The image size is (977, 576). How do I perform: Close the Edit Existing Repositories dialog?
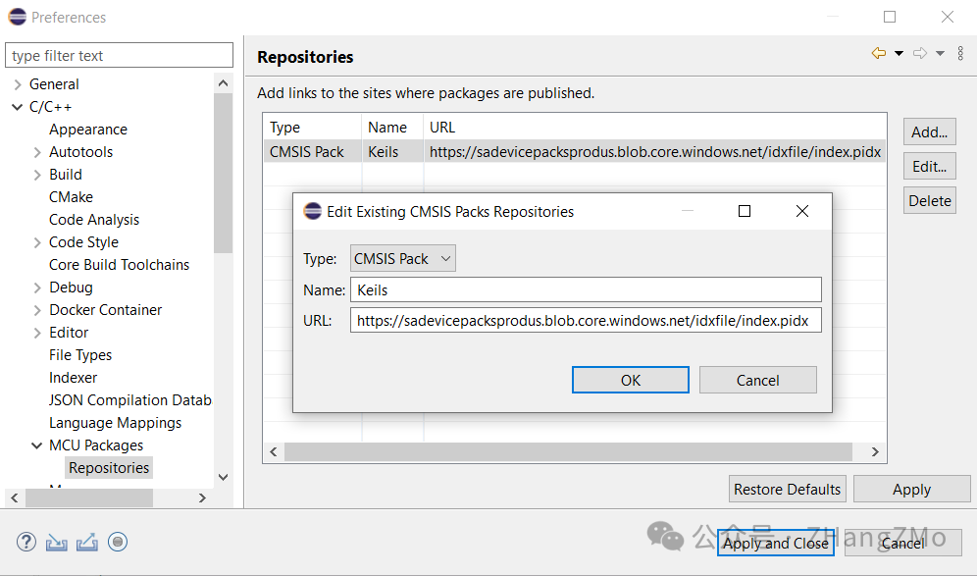click(x=802, y=211)
